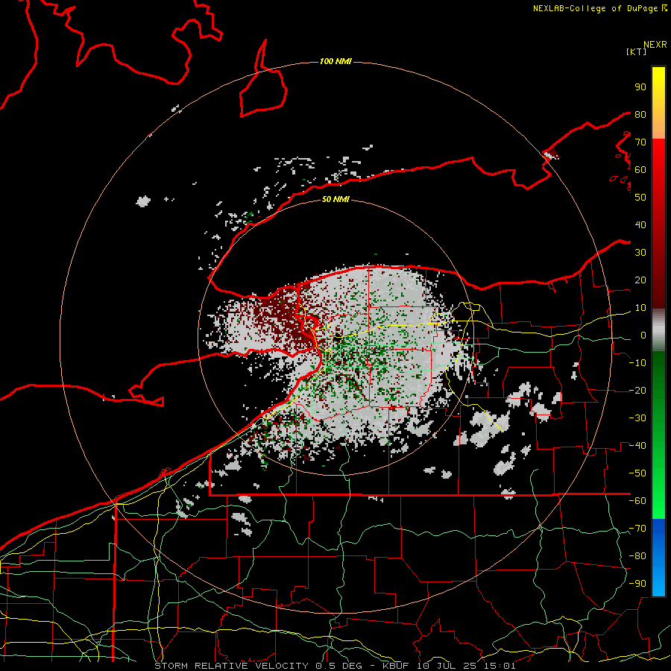The width and height of the screenshot is (671, 671).
Task: Select the -10 knot label on the scale
Action: [637, 363]
